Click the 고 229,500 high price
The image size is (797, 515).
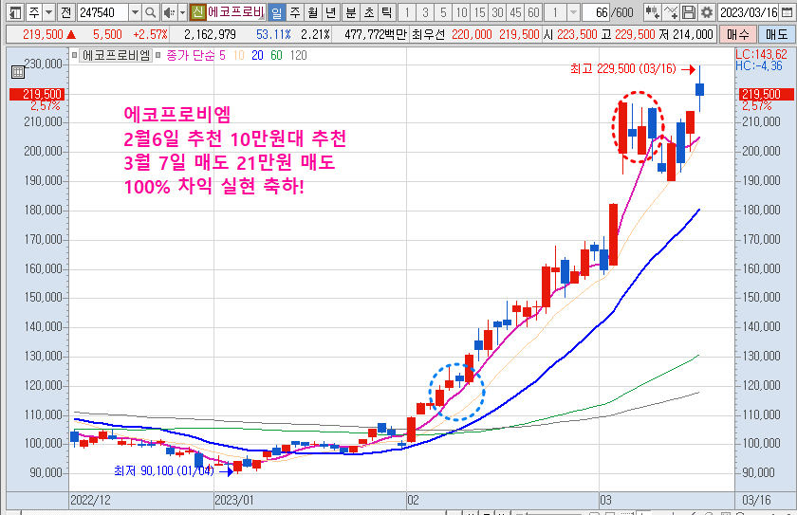628,34
